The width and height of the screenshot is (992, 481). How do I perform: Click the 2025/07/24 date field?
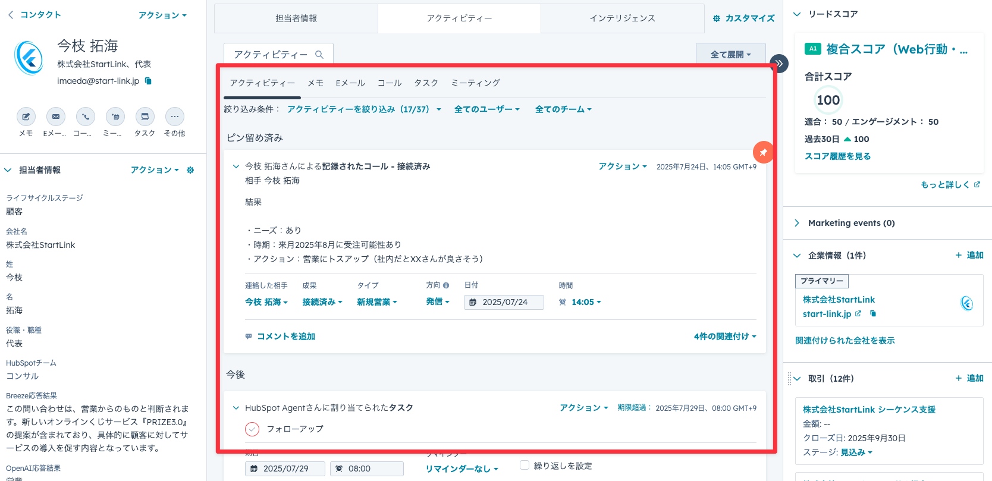coord(504,302)
